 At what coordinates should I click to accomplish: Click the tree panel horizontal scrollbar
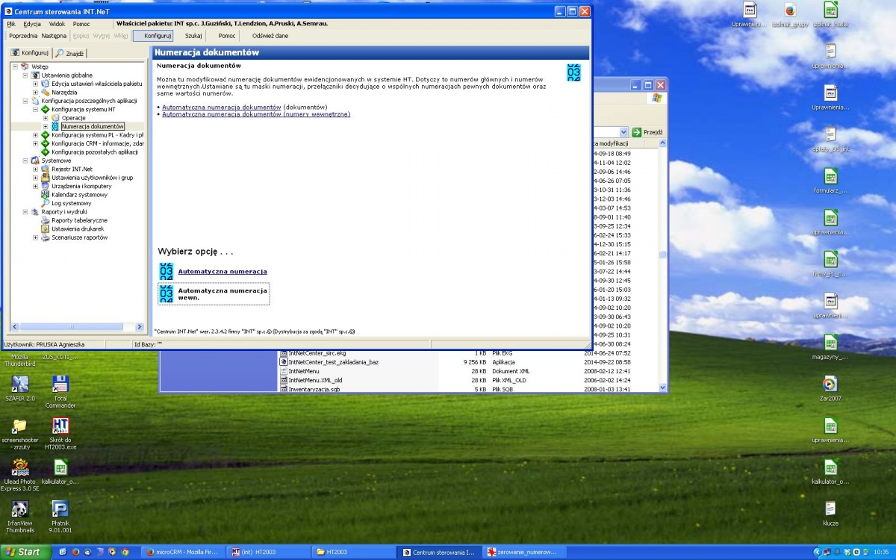[77, 327]
